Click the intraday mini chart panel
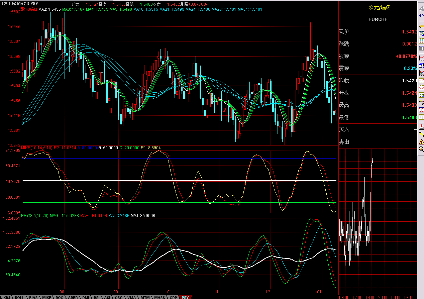 pyautogui.click(x=378, y=221)
